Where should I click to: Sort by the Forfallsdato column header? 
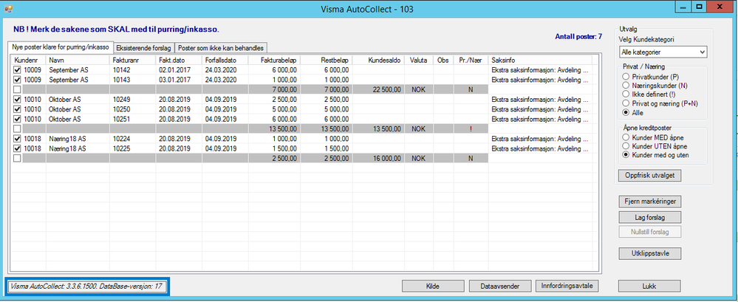225,61
